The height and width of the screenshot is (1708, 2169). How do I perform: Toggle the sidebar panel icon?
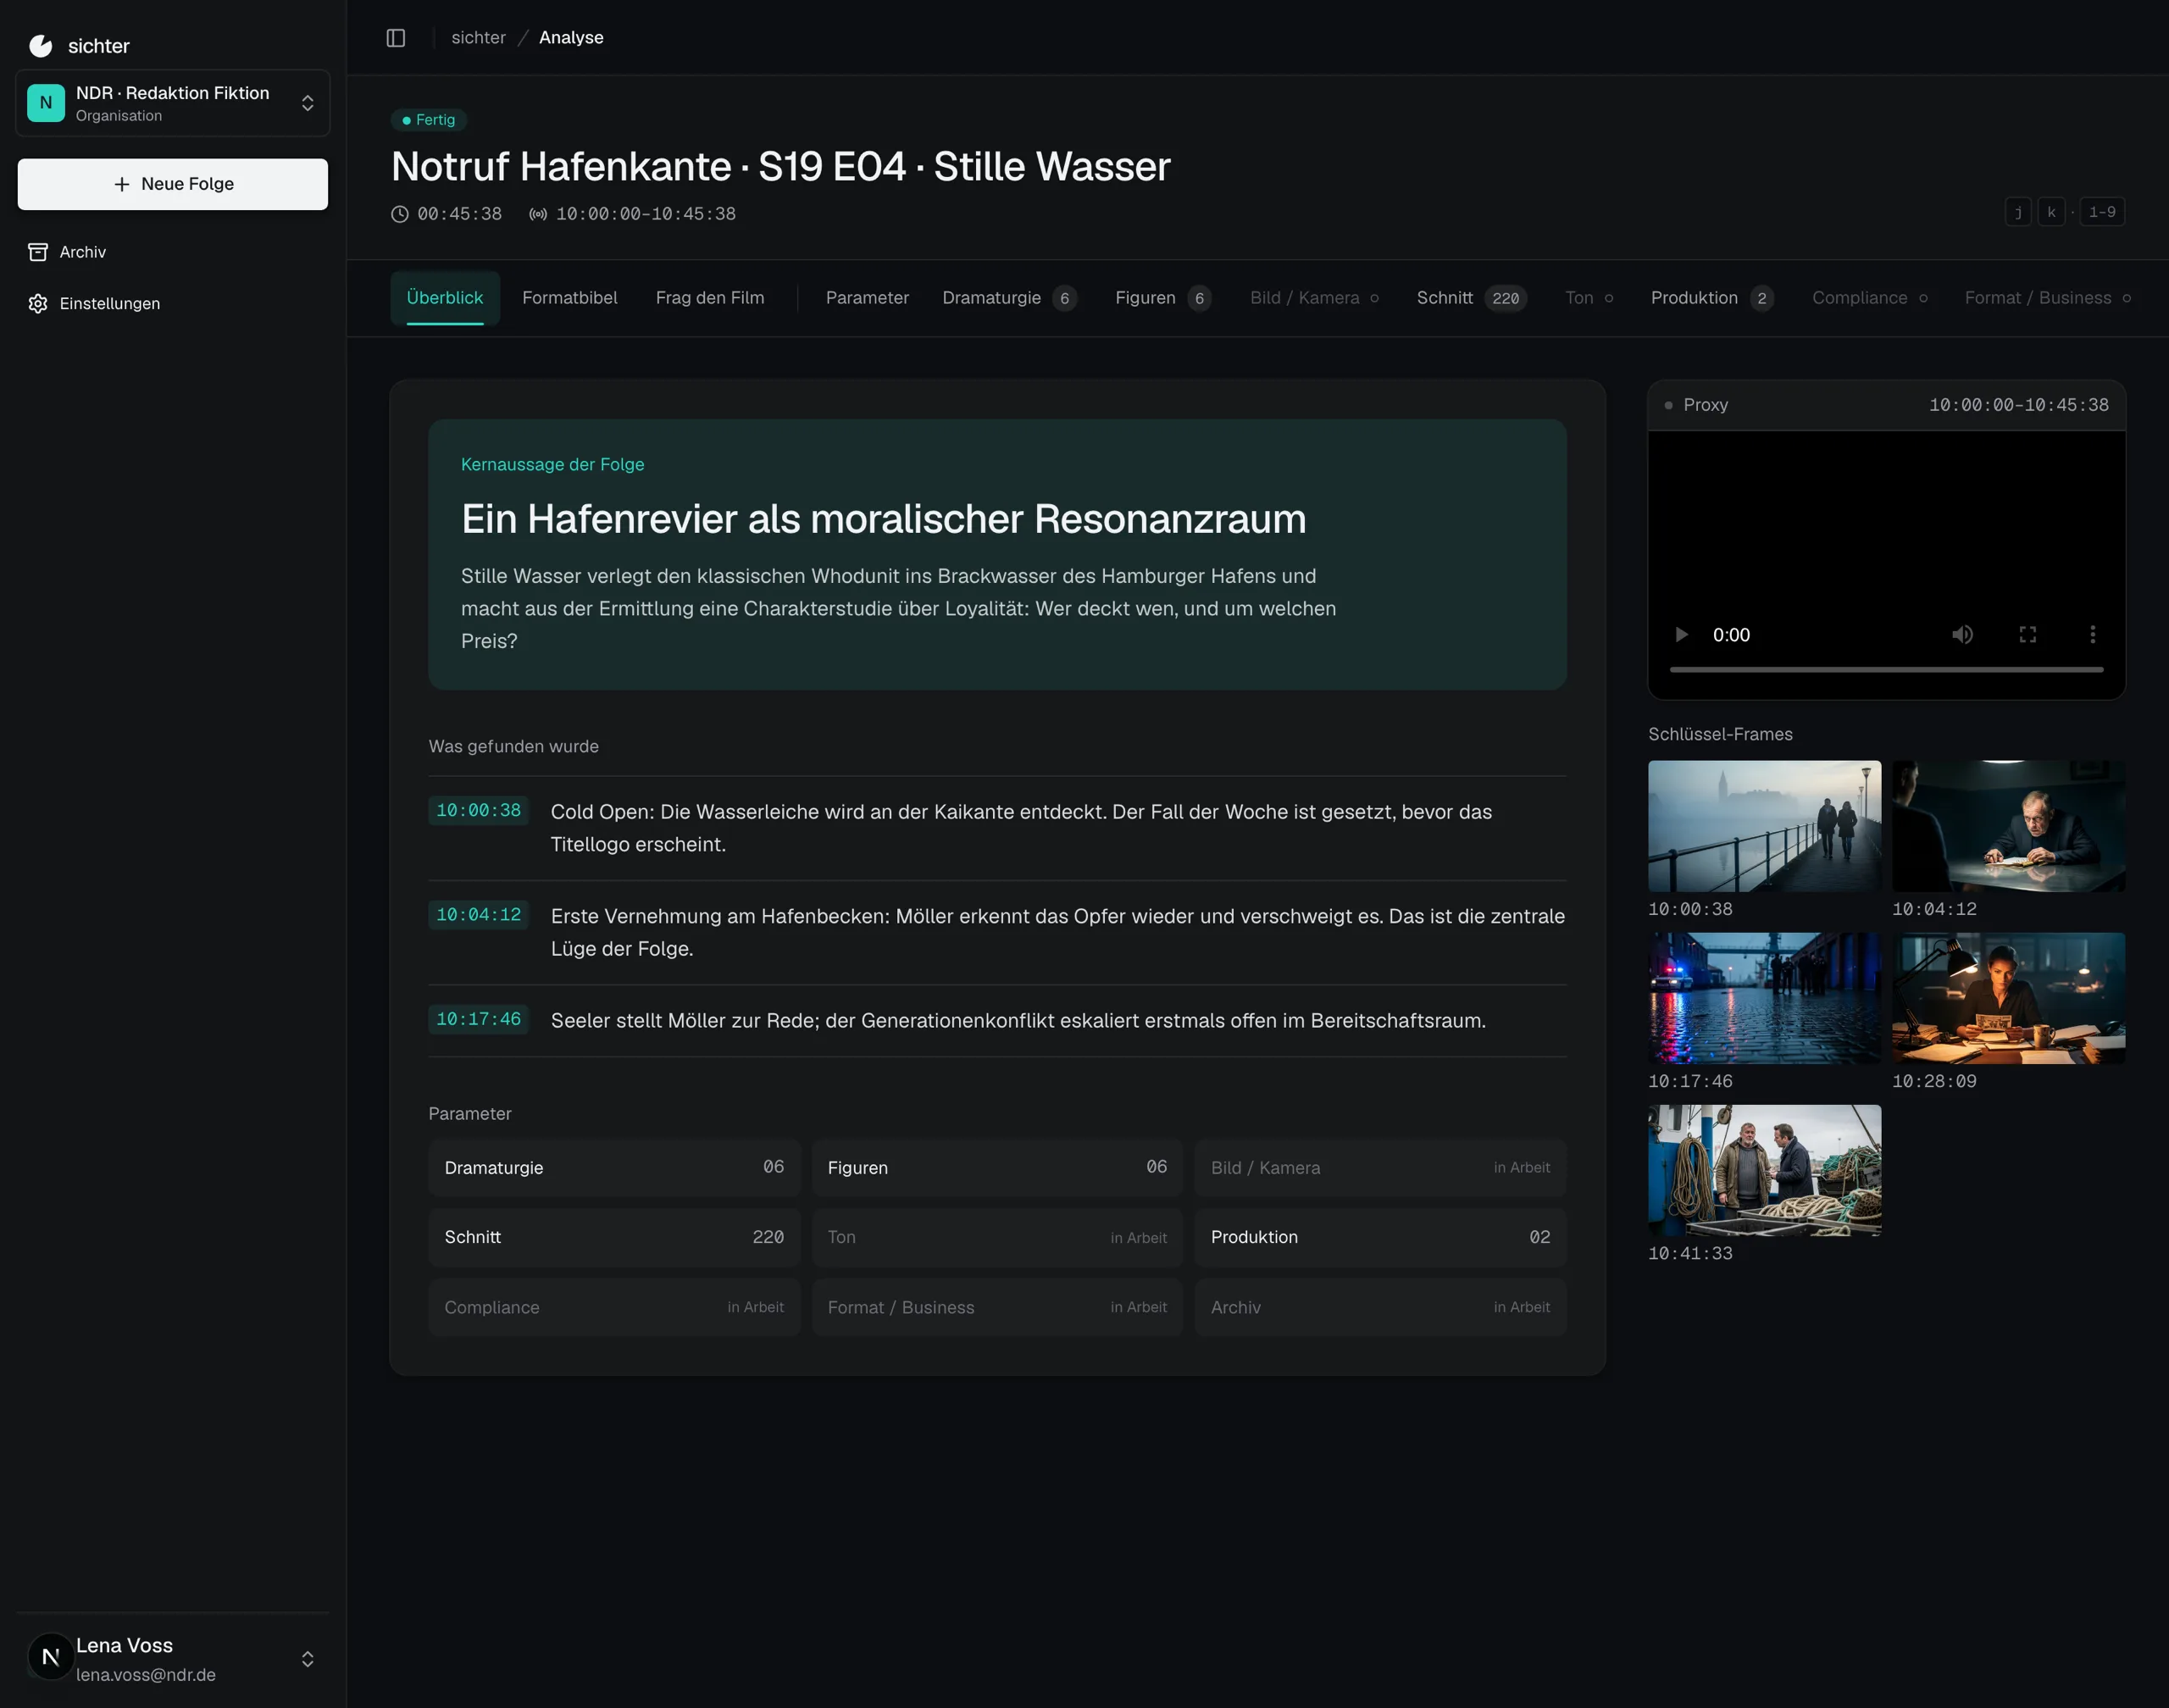(396, 38)
